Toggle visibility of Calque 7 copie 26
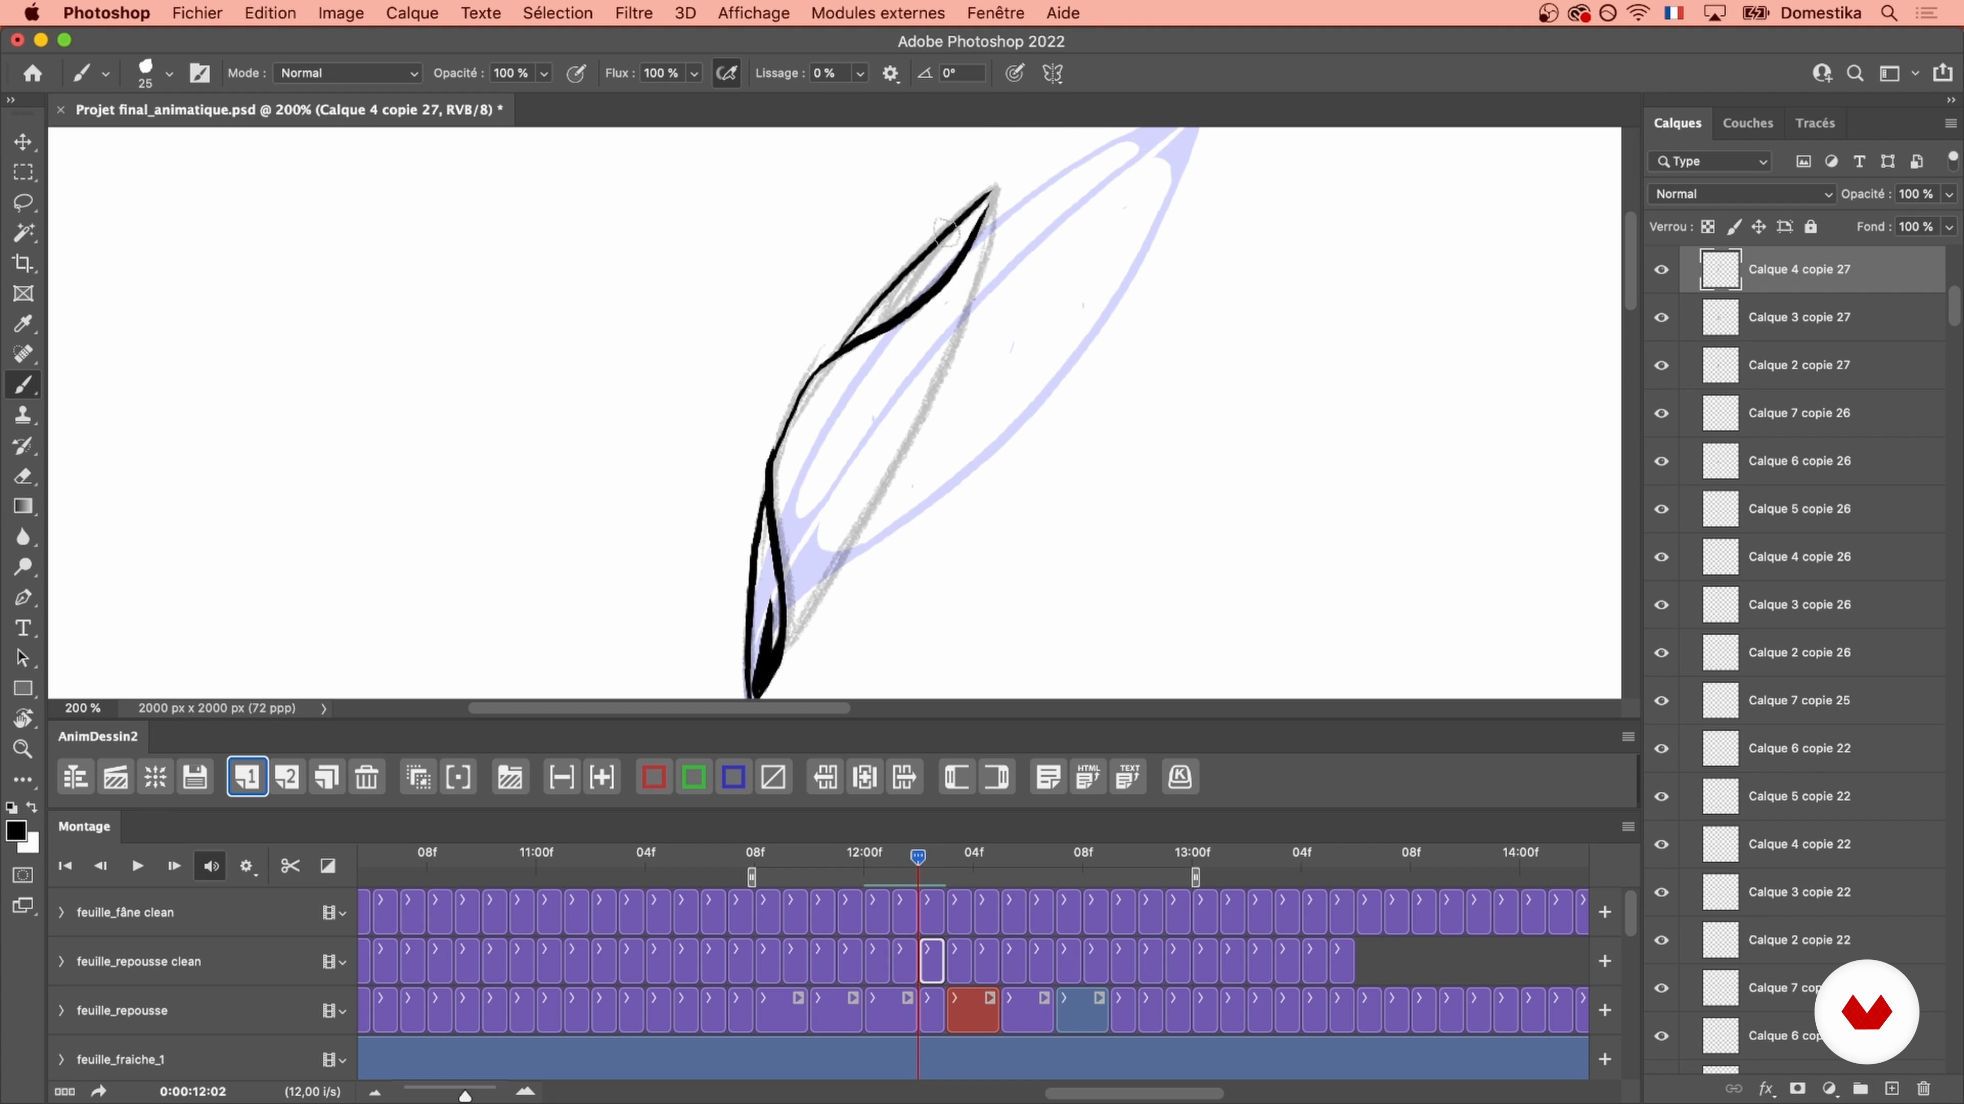Viewport: 1964px width, 1104px height. (1661, 413)
